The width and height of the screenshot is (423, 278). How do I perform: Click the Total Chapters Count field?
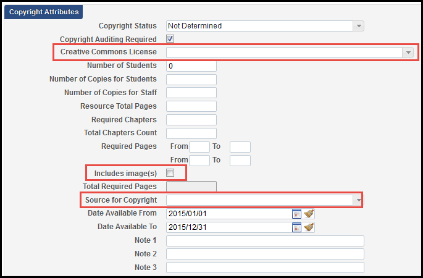pos(191,133)
